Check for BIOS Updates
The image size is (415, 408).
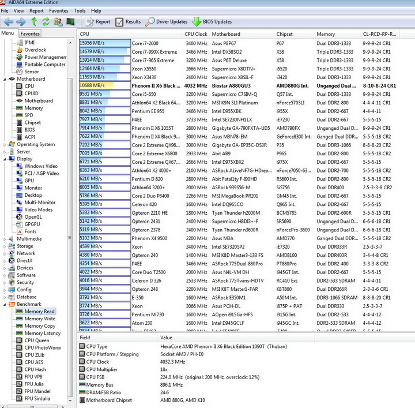coord(212,22)
